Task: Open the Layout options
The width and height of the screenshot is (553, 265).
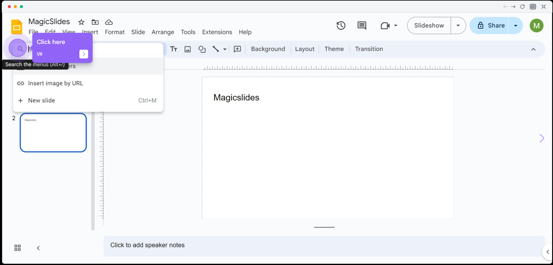Action: [x=305, y=49]
